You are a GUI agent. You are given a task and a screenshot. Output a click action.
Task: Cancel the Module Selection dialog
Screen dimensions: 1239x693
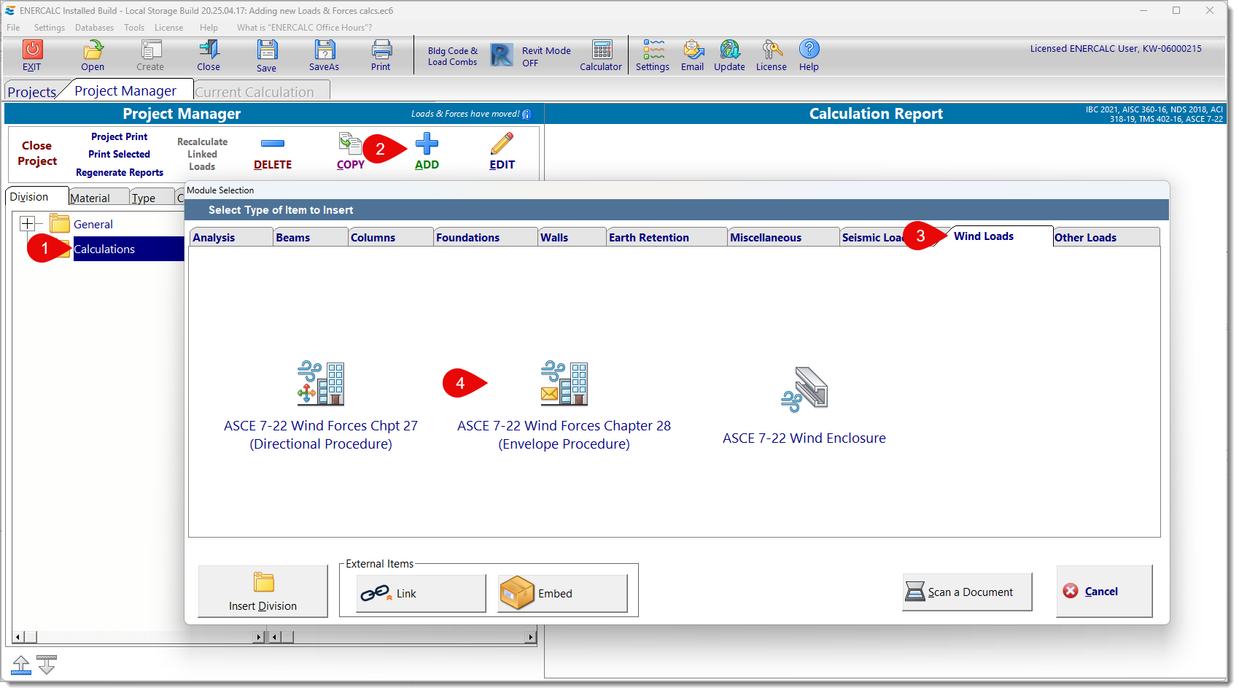1104,592
